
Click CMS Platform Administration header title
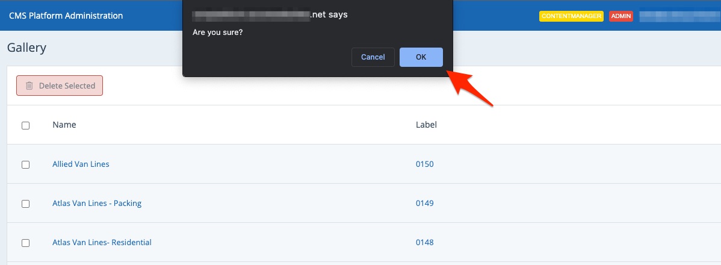[x=66, y=16]
